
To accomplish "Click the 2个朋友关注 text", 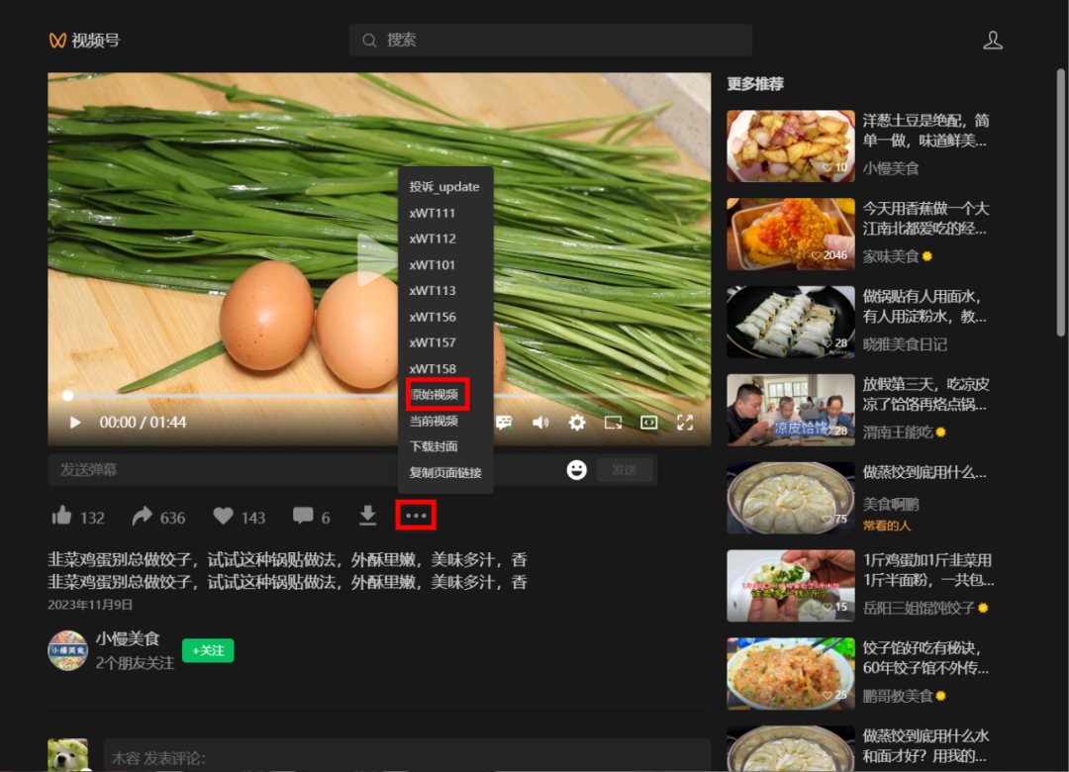I will pyautogui.click(x=135, y=663).
